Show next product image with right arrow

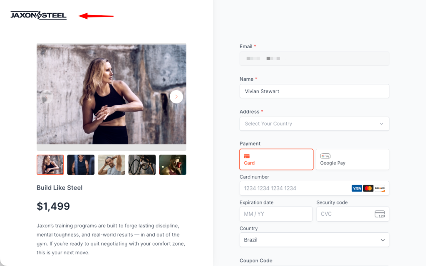pyautogui.click(x=176, y=96)
